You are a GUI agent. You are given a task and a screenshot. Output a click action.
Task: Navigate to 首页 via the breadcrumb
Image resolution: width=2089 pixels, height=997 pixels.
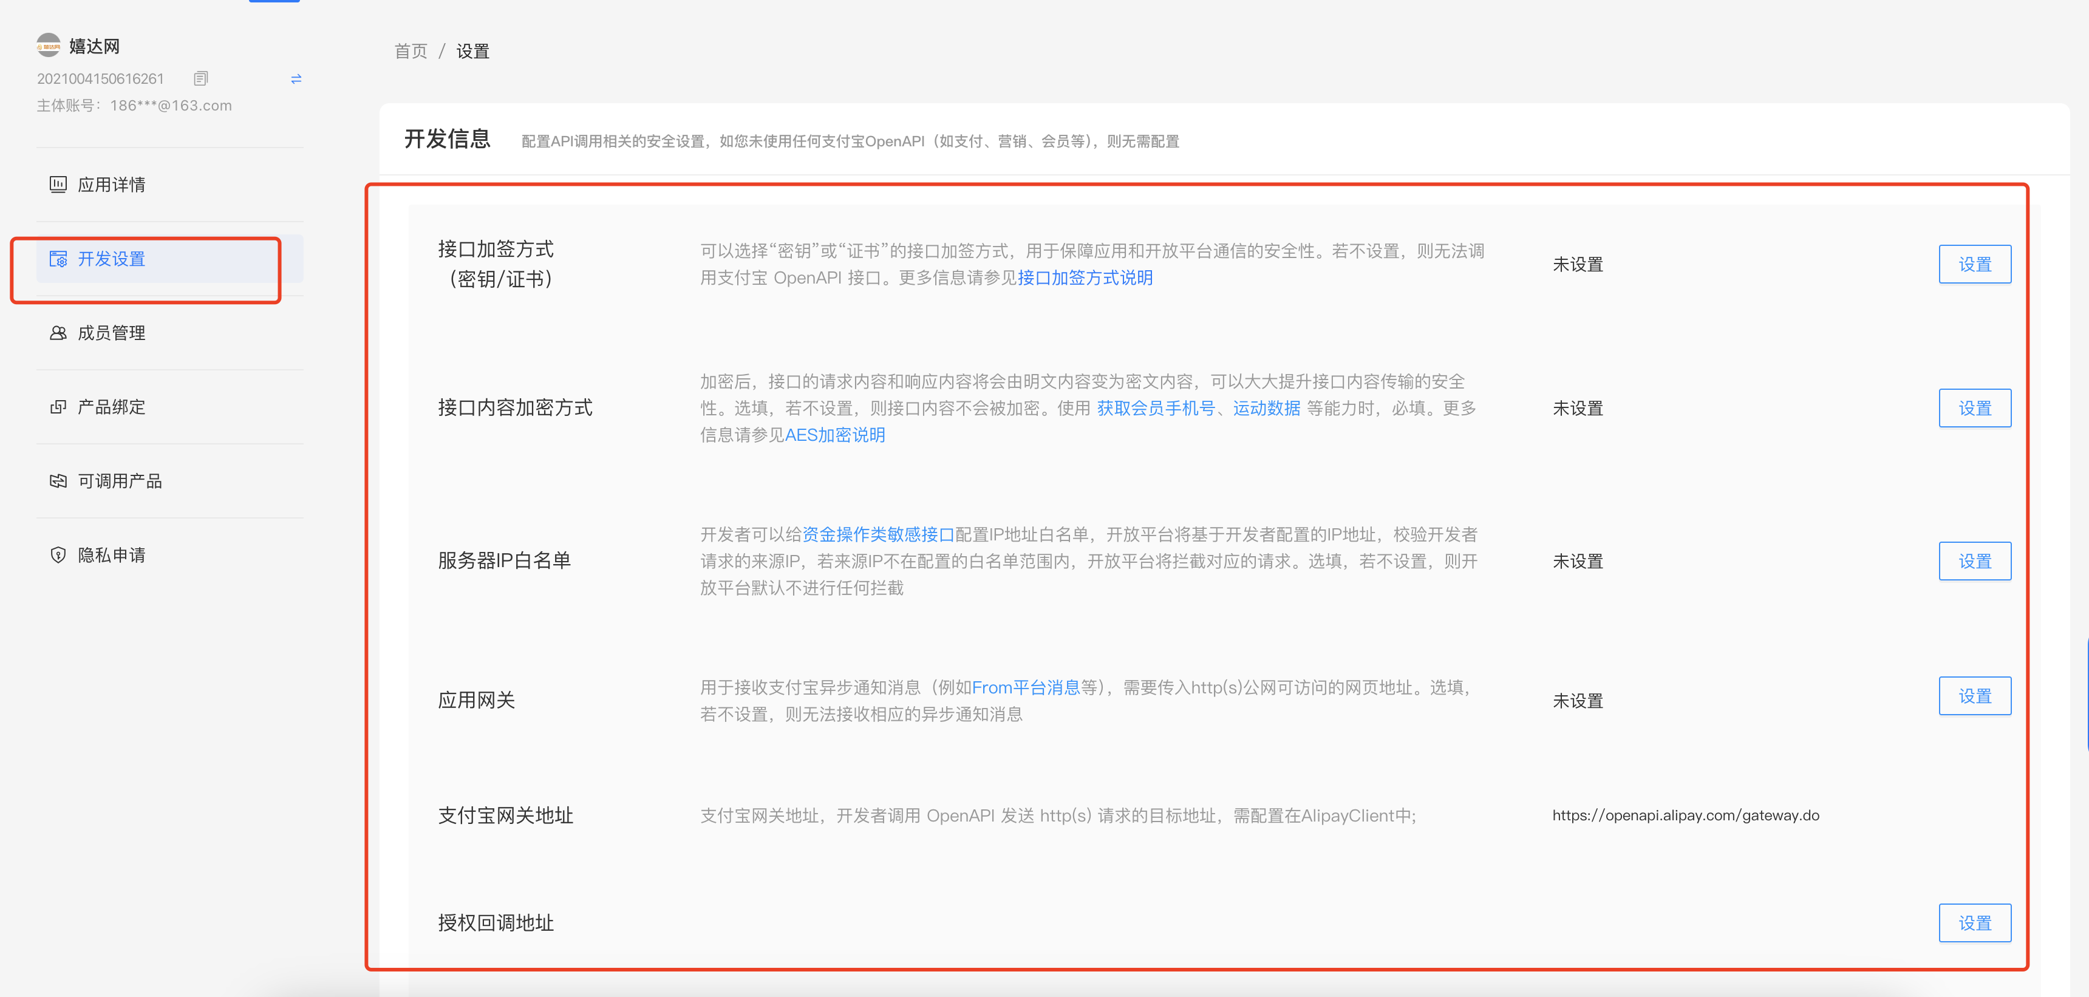coord(411,51)
